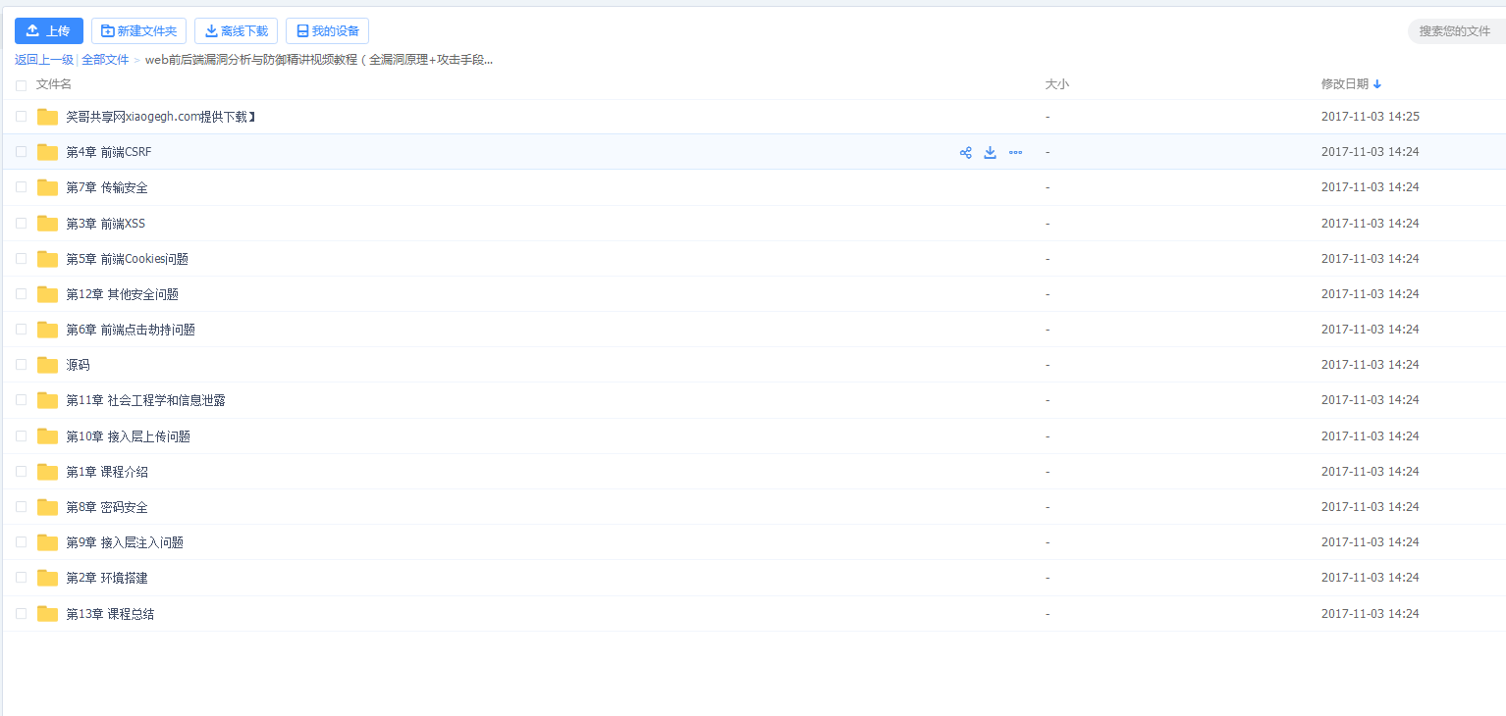Click the date 2017-11-03 14:25
1506x716 pixels.
point(1371,117)
